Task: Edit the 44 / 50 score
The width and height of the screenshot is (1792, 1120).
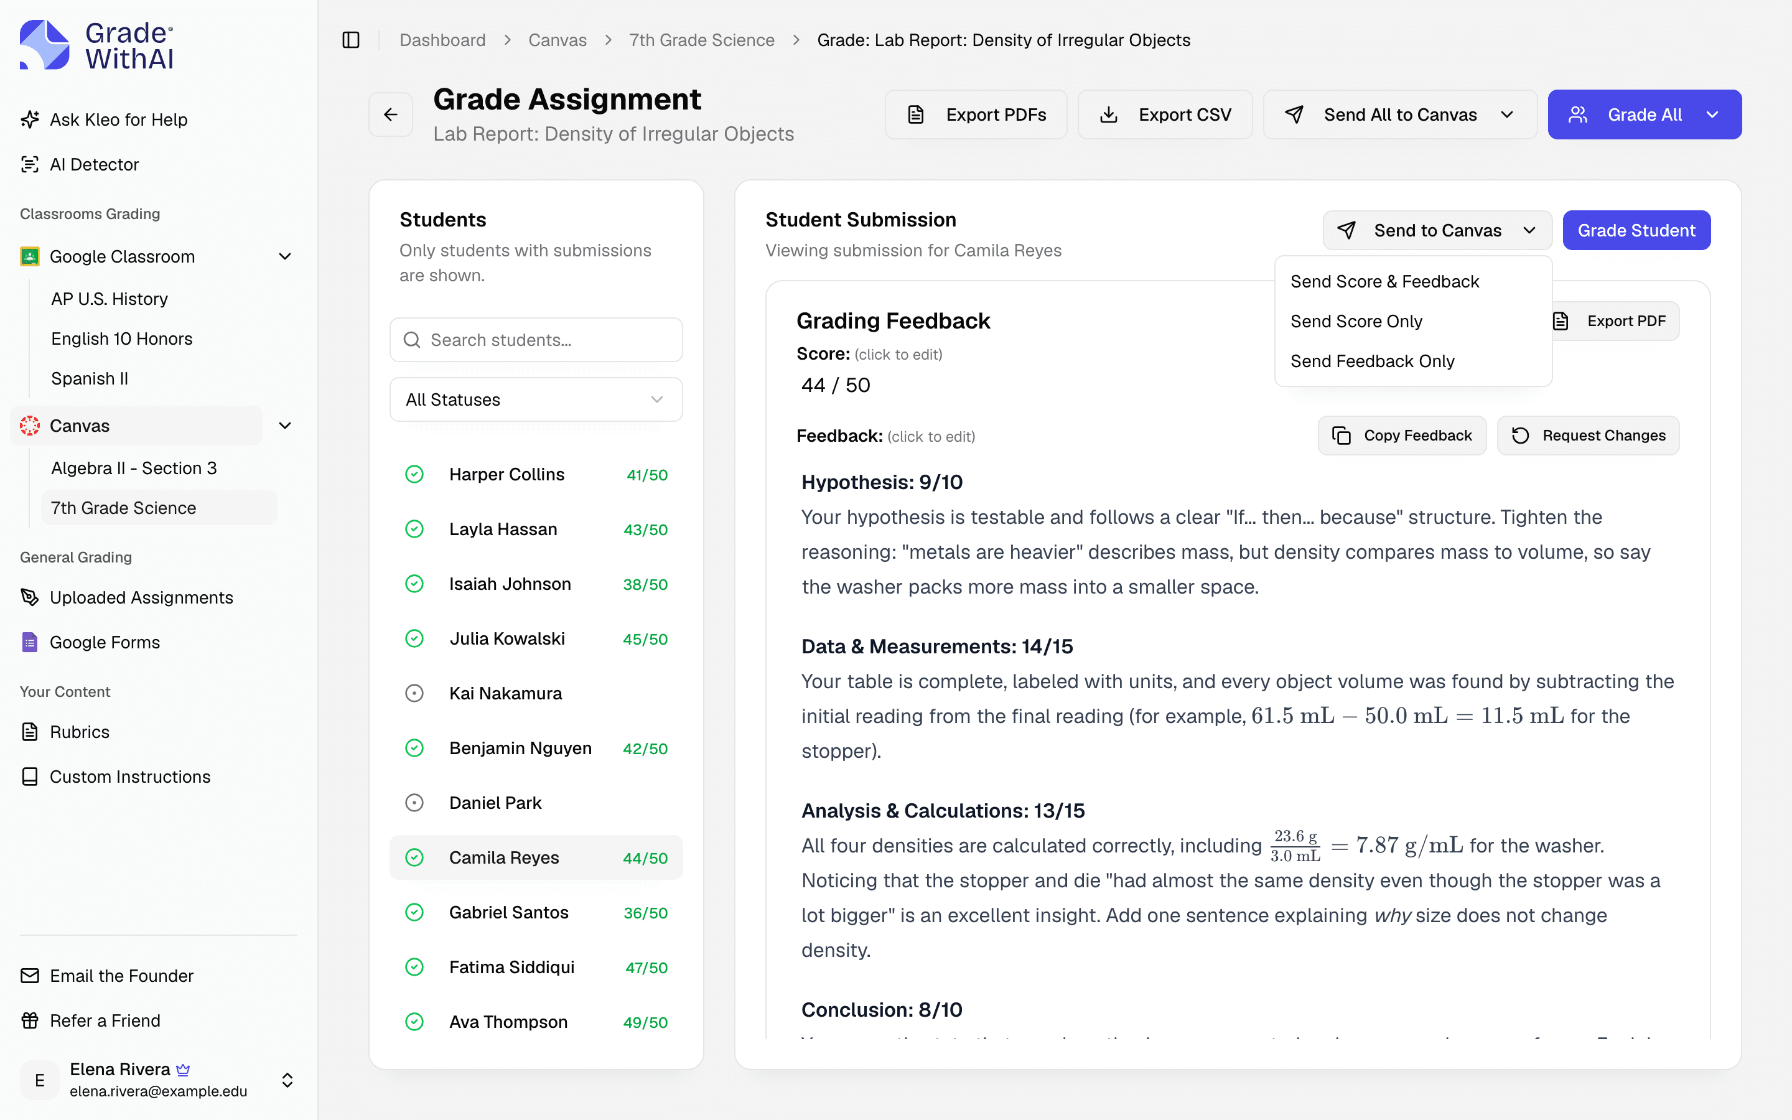Action: point(835,385)
